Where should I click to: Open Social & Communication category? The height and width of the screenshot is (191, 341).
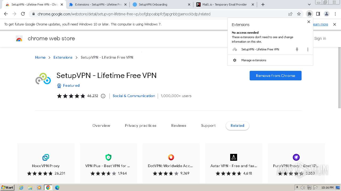tap(134, 96)
